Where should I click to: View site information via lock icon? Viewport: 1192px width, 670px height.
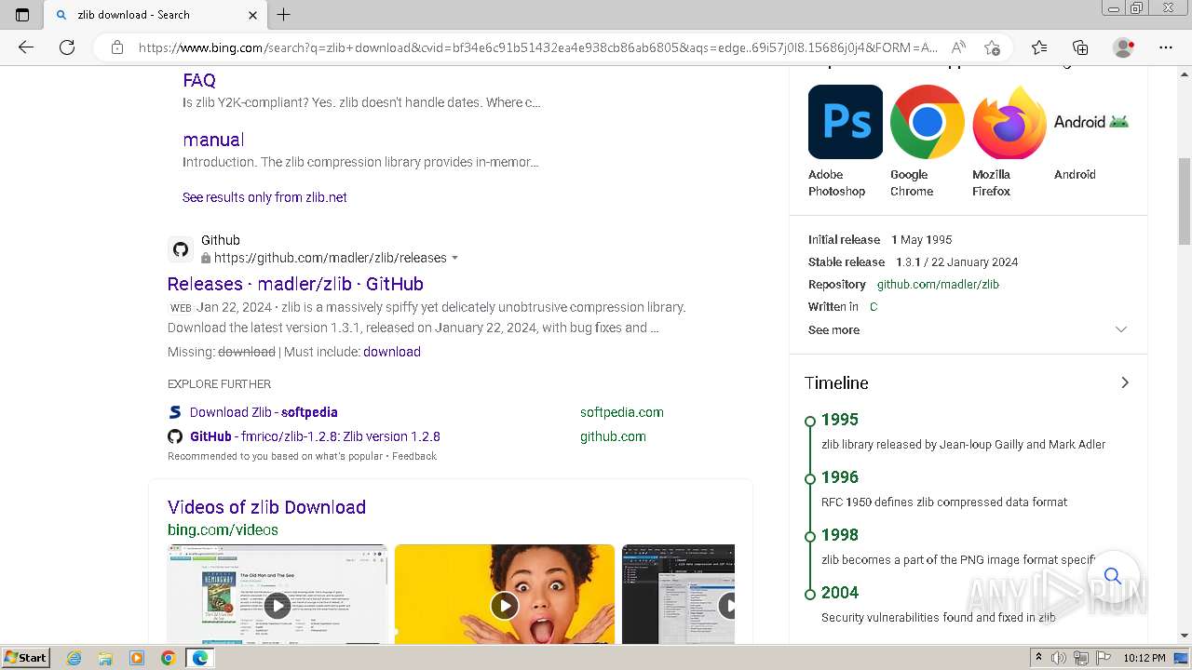(x=117, y=47)
